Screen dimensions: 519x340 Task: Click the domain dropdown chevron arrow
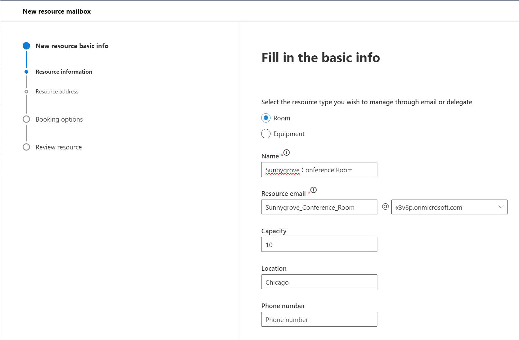click(x=501, y=207)
